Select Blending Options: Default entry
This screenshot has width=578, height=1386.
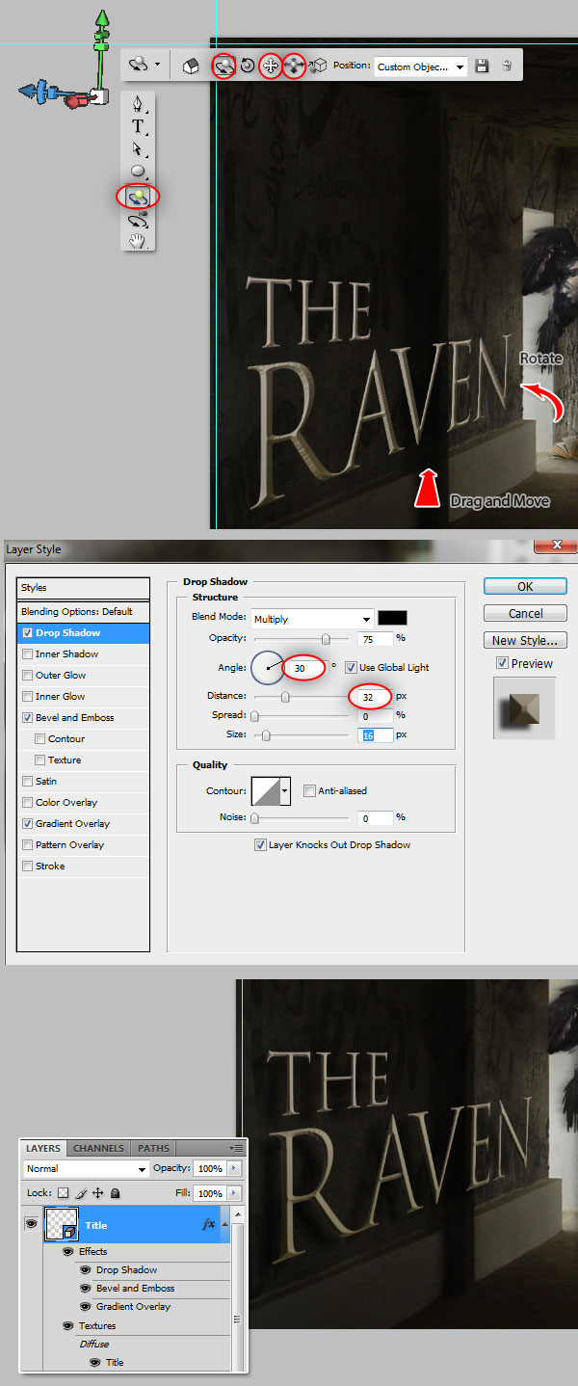pos(84,612)
